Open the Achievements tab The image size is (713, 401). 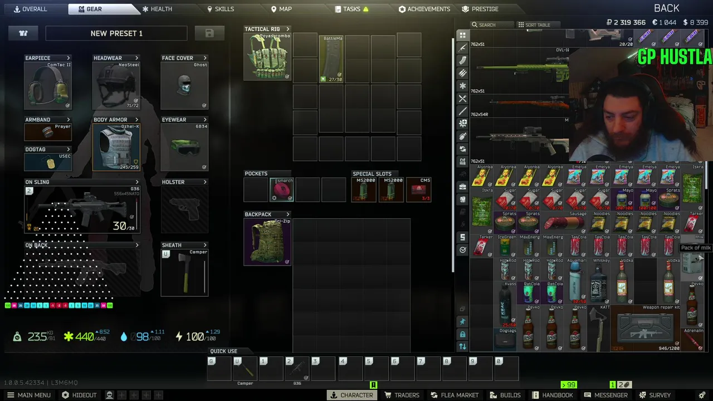[x=424, y=9]
